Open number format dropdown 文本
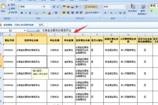The image size is (158, 105). point(125,7)
